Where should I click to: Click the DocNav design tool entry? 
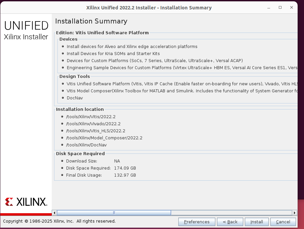(75, 98)
